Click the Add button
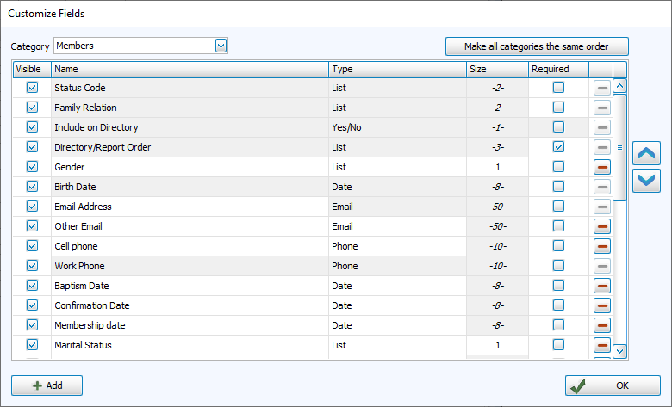Screen dimensions: 672x407 [x=47, y=385]
